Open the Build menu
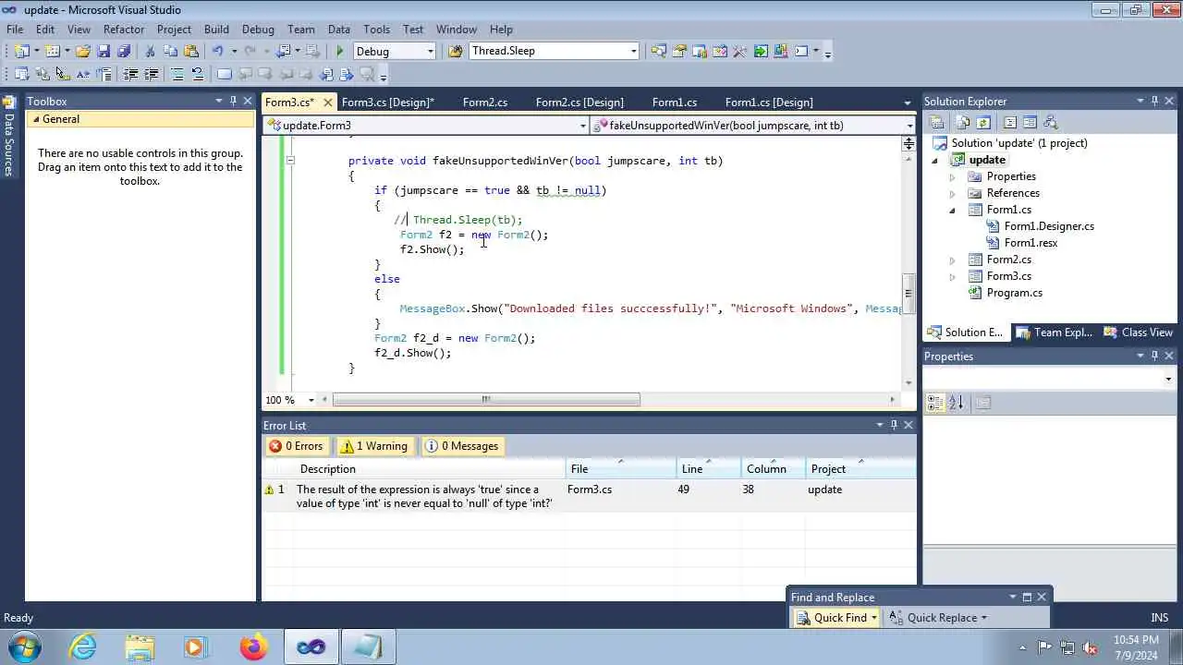 (x=216, y=30)
